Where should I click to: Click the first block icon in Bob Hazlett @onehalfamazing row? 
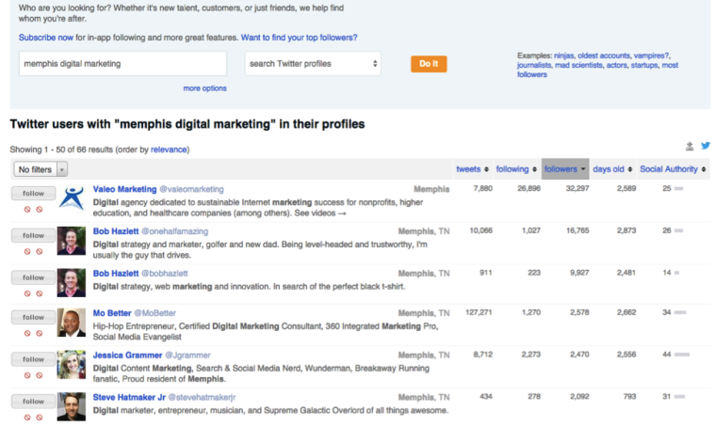click(27, 251)
